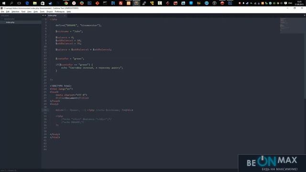Image resolution: width=306 pixels, height=172 pixels.
Task: Click the minimap code preview
Action: coord(292,25)
